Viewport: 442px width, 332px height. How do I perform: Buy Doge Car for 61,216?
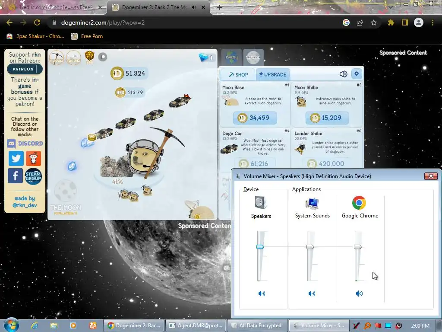255,163
